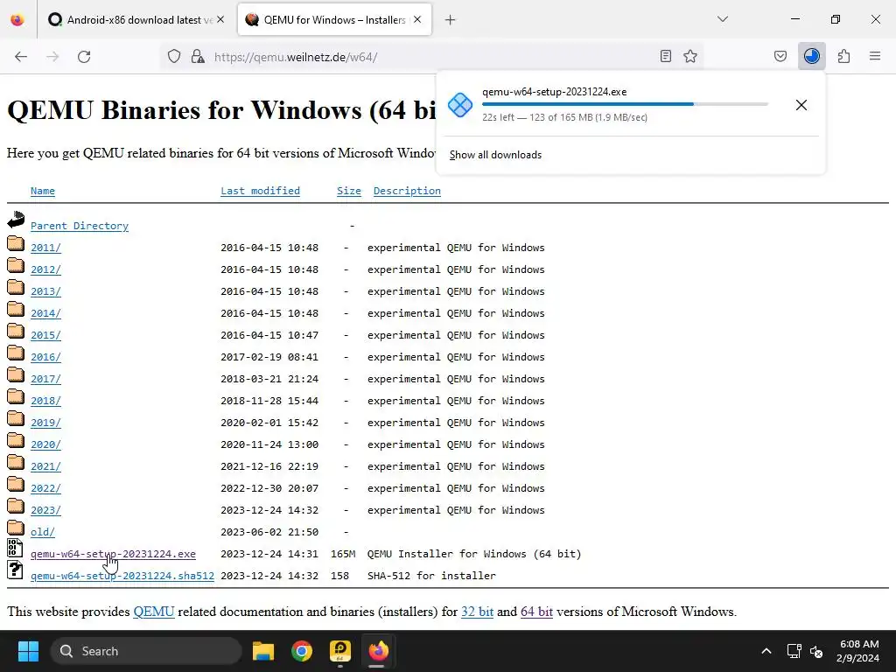
Task: Toggle the downloads panel toolbar button
Action: 811,56
